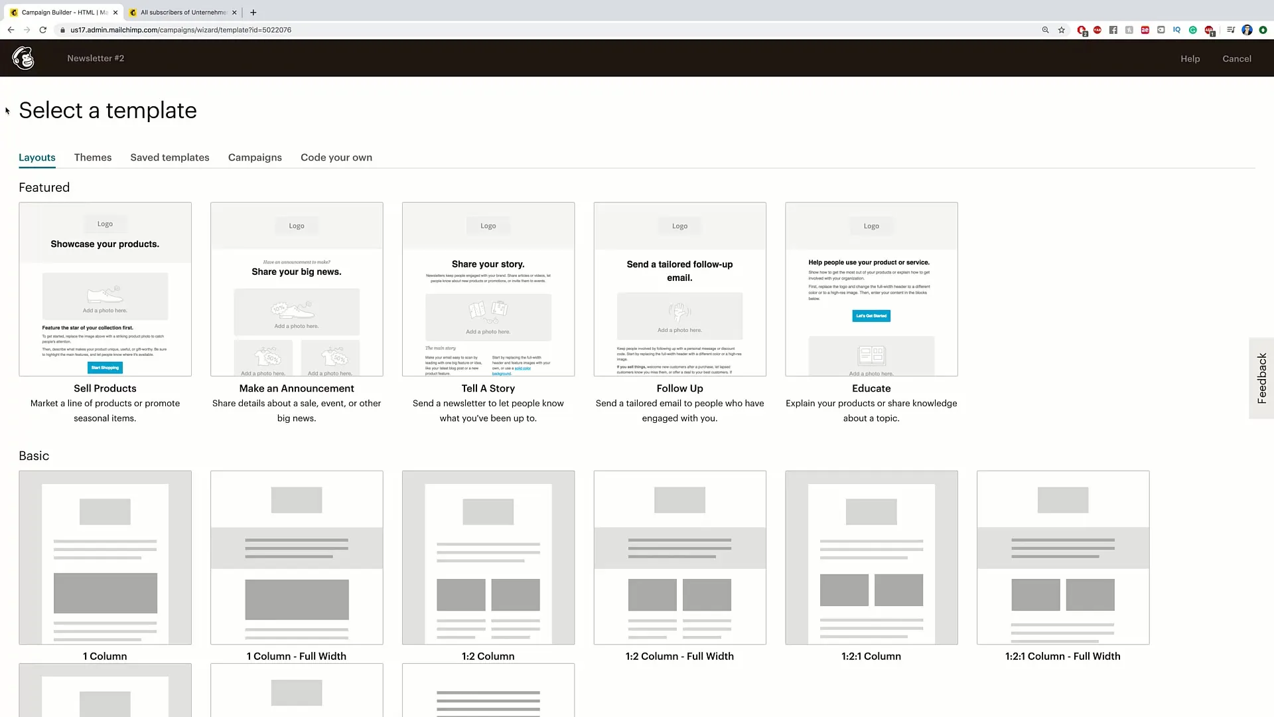Image resolution: width=1274 pixels, height=717 pixels.
Task: Switch to All subscribers browser tab
Action: click(183, 12)
